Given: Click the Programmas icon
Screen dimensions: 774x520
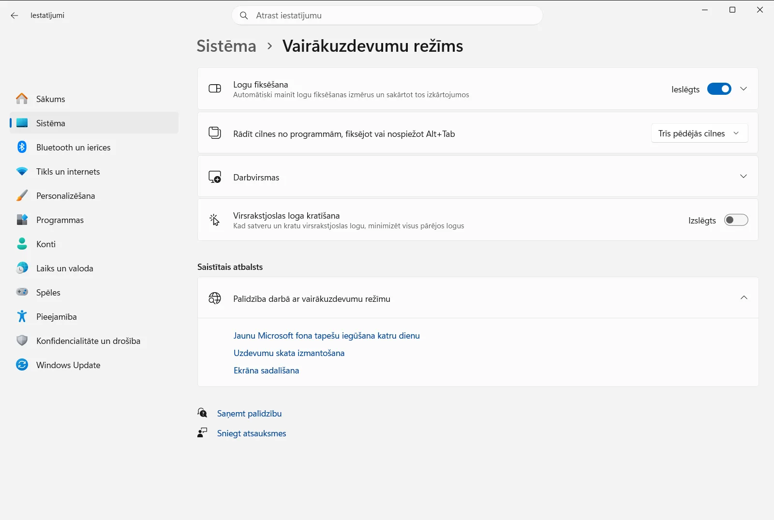Looking at the screenshot, I should click(x=22, y=220).
